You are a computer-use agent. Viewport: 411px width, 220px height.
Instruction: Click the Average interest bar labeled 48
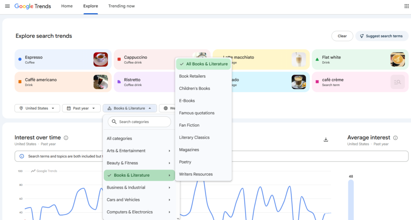pos(351,200)
